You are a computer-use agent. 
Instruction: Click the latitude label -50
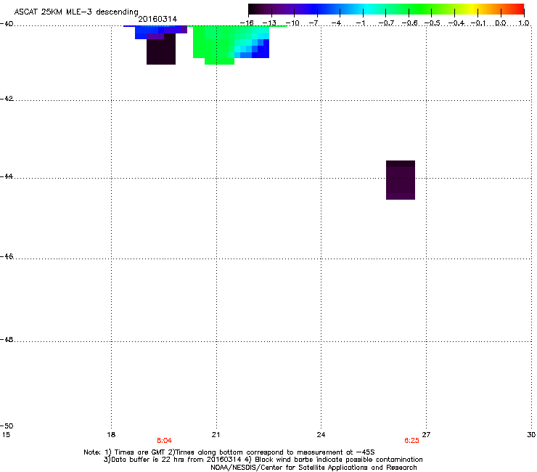(7, 426)
